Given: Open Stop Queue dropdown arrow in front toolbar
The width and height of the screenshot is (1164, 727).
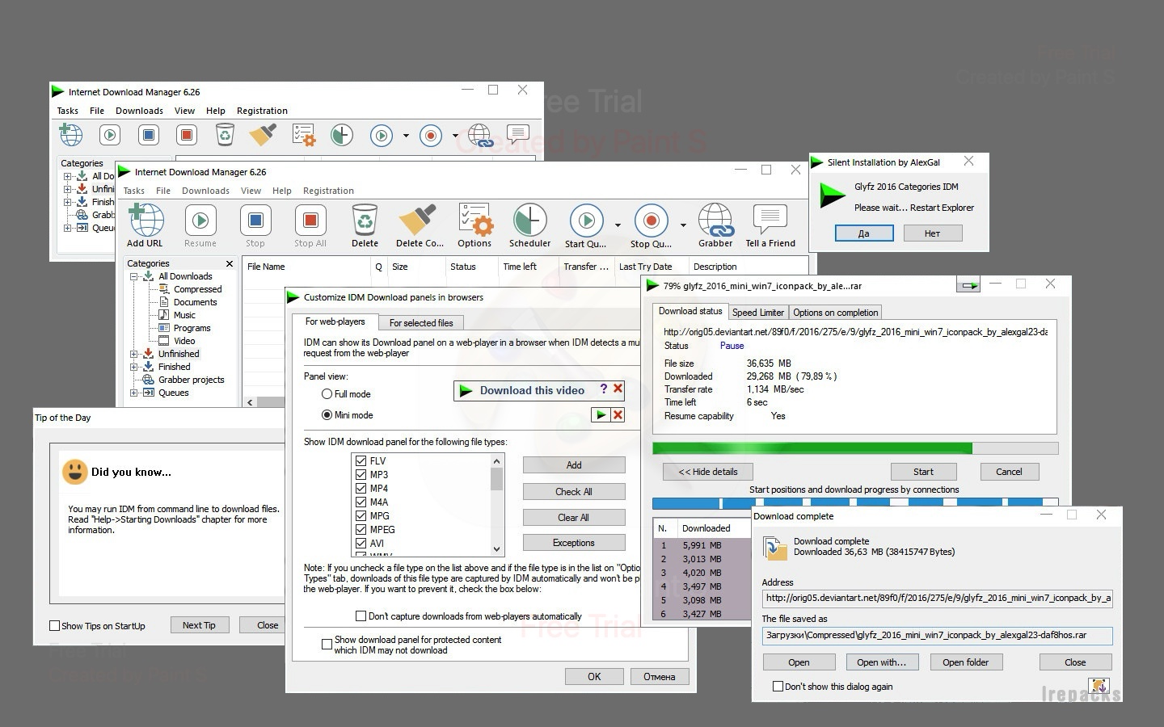Looking at the screenshot, I should click(683, 225).
